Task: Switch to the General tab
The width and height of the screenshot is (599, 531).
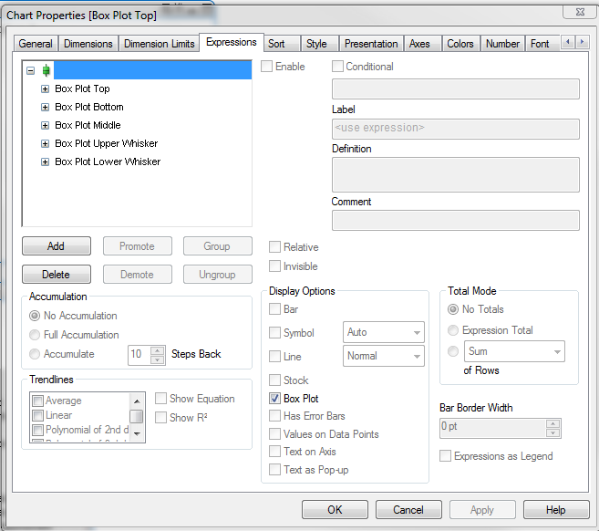Action: (36, 44)
